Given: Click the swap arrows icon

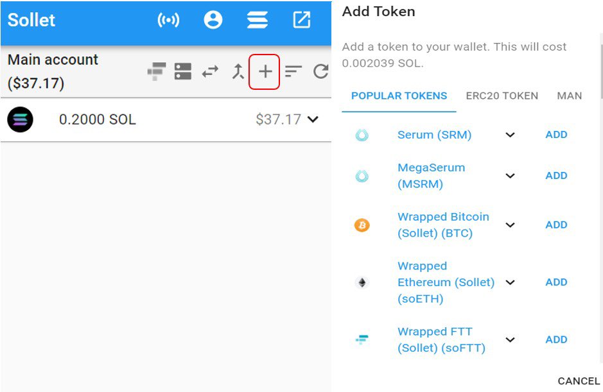Looking at the screenshot, I should (x=210, y=72).
